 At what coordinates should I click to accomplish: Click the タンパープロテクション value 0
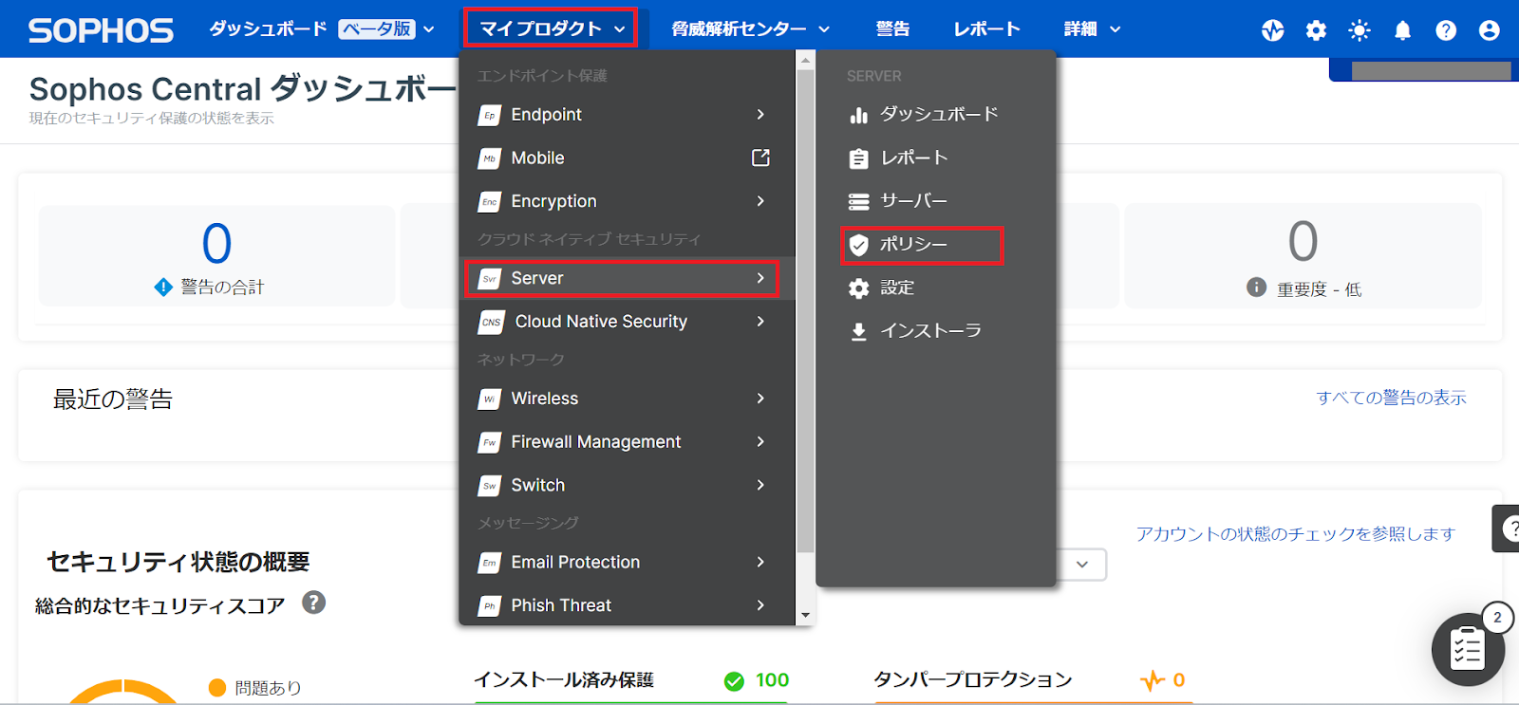tap(1179, 680)
